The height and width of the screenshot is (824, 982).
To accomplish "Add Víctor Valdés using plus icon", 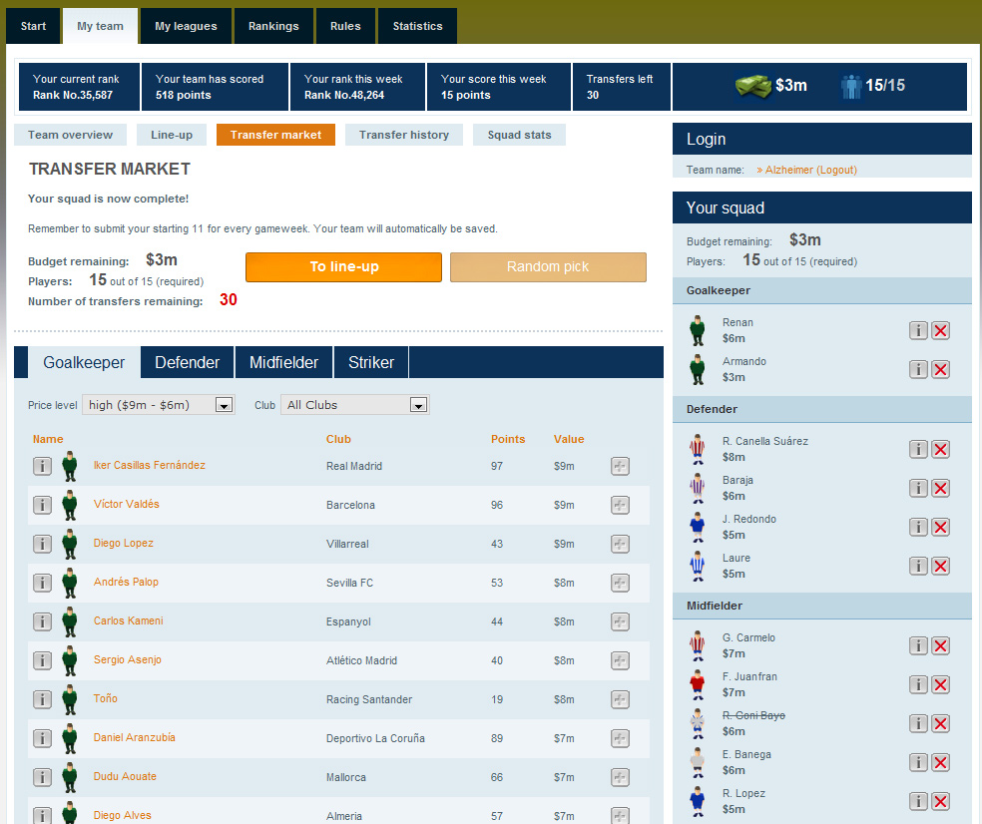I will (620, 505).
